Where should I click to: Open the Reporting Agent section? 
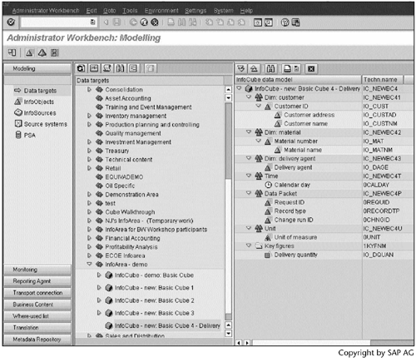tap(37, 281)
